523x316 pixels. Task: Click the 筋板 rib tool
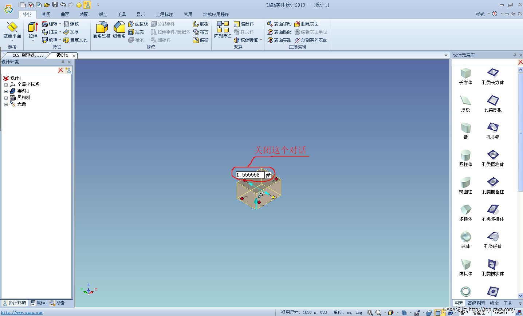pyautogui.click(x=201, y=24)
